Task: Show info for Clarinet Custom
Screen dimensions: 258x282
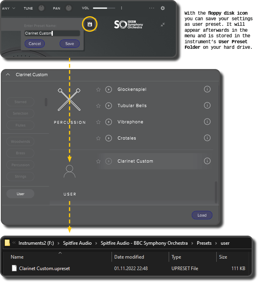Action: [x=207, y=161]
